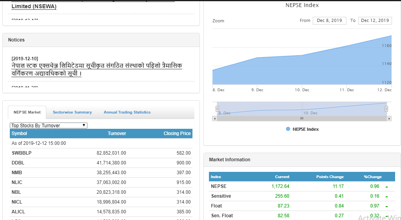Click closing price 582.00 for SWBBLP

pos(183,153)
